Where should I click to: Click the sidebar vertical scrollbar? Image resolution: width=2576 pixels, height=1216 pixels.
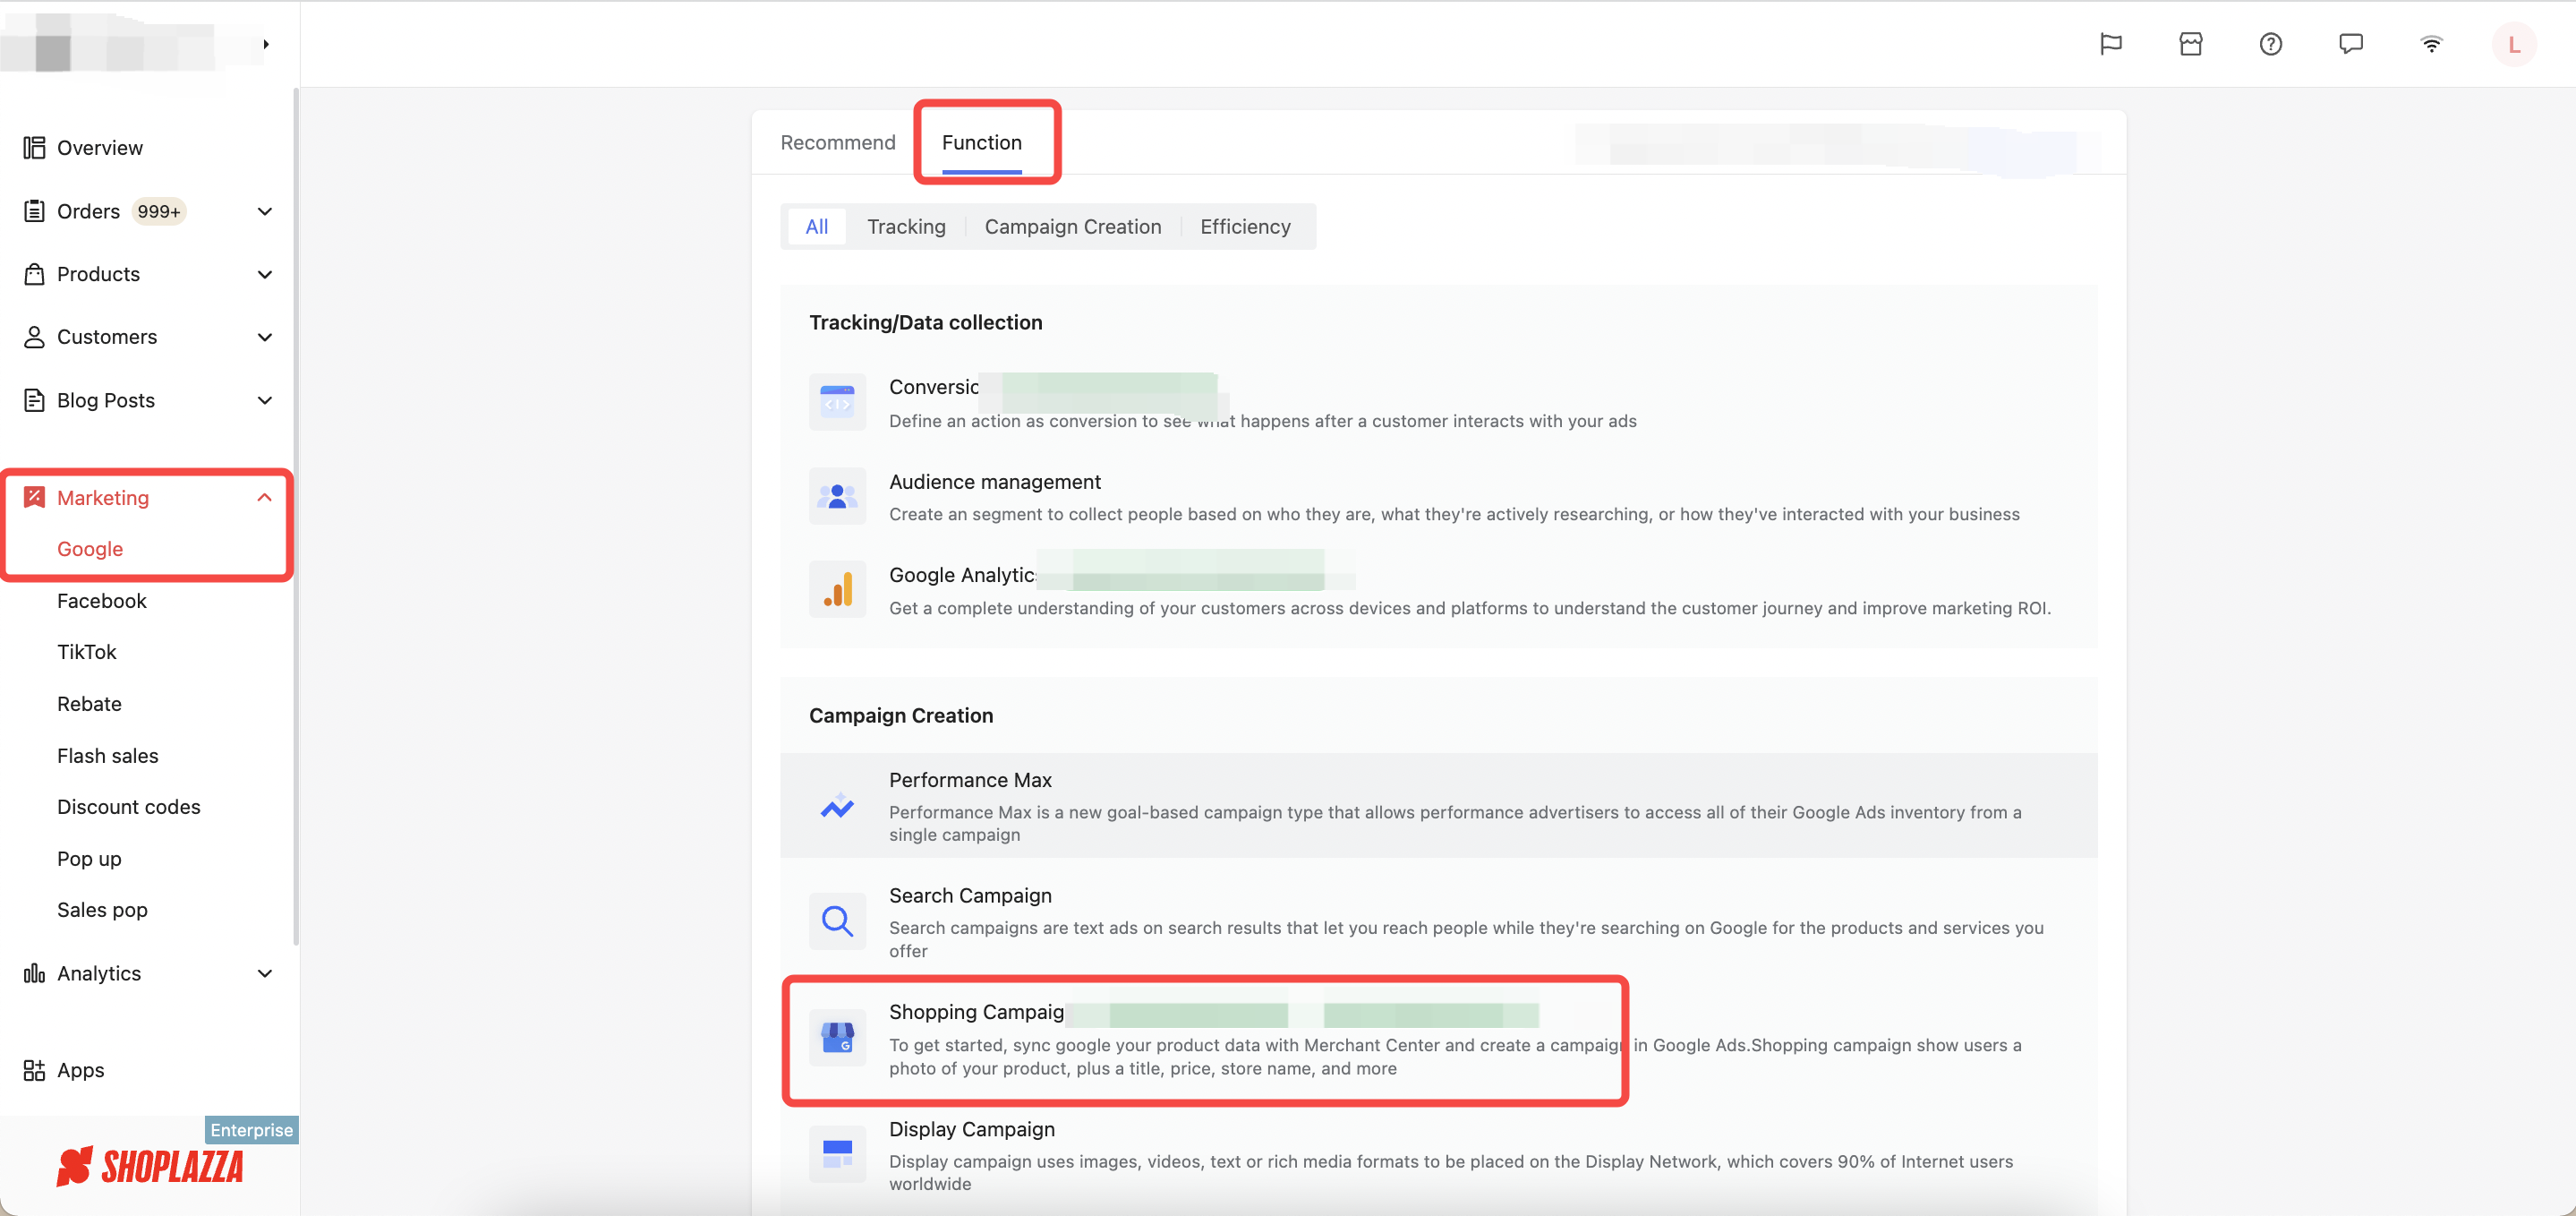point(295,516)
